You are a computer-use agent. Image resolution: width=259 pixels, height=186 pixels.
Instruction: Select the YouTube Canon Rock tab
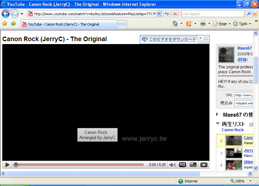click(69, 24)
